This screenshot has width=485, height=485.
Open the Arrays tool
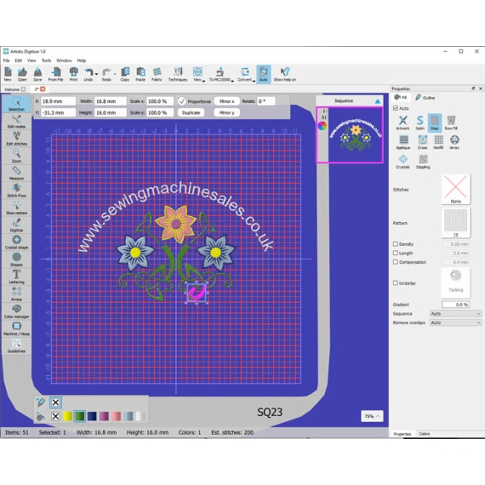click(16, 294)
